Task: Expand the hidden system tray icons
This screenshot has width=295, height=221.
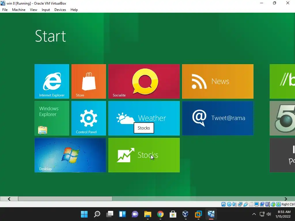Action: click(254, 214)
